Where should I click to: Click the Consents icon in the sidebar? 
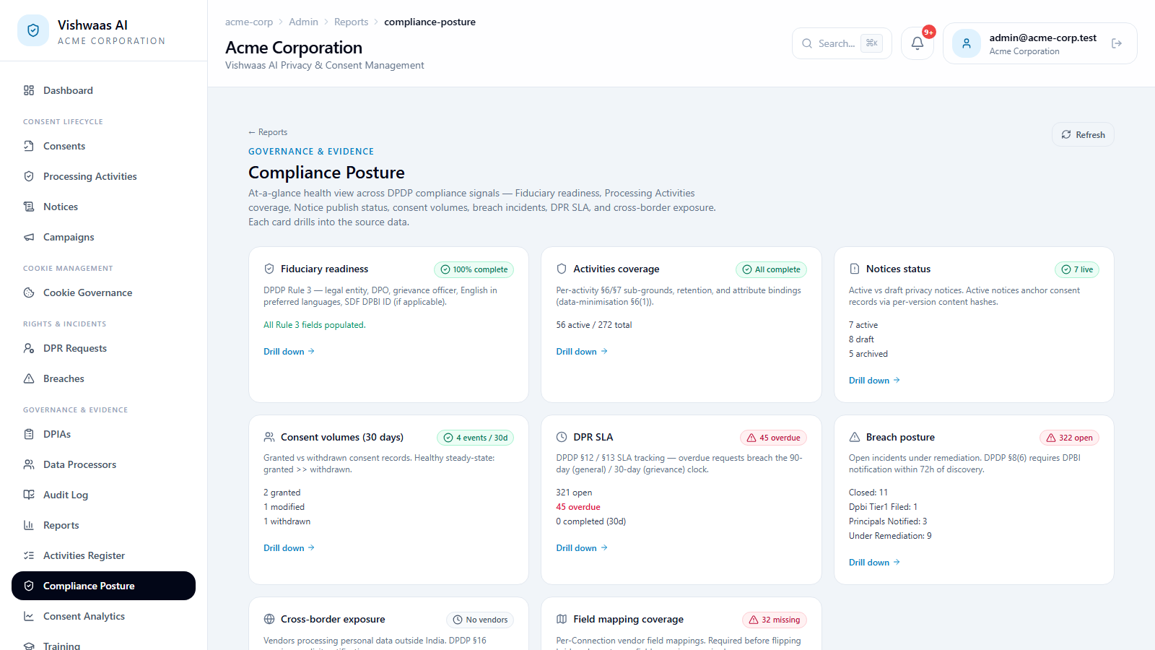point(29,146)
